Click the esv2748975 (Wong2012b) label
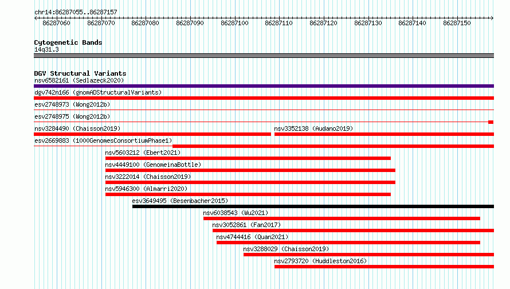This screenshot has width=510, height=289. [x=72, y=116]
